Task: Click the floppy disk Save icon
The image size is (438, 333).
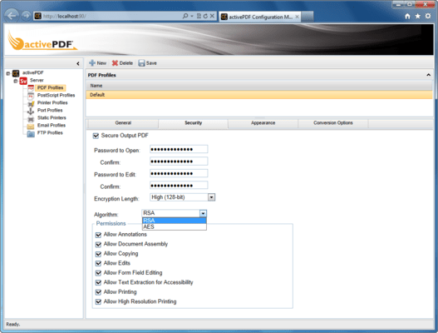Action: [x=141, y=63]
